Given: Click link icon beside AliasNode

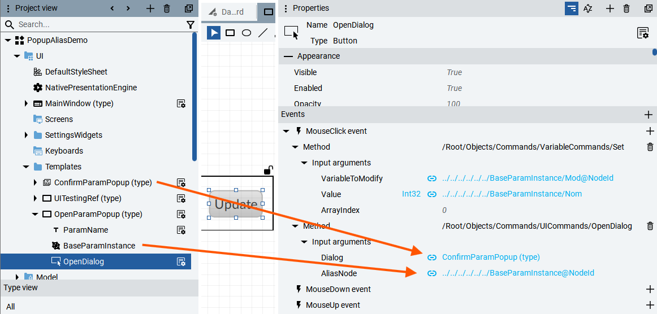Looking at the screenshot, I should [431, 273].
